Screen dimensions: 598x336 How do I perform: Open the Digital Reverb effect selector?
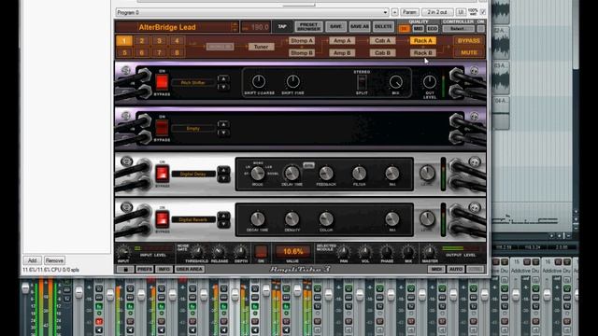coord(193,219)
